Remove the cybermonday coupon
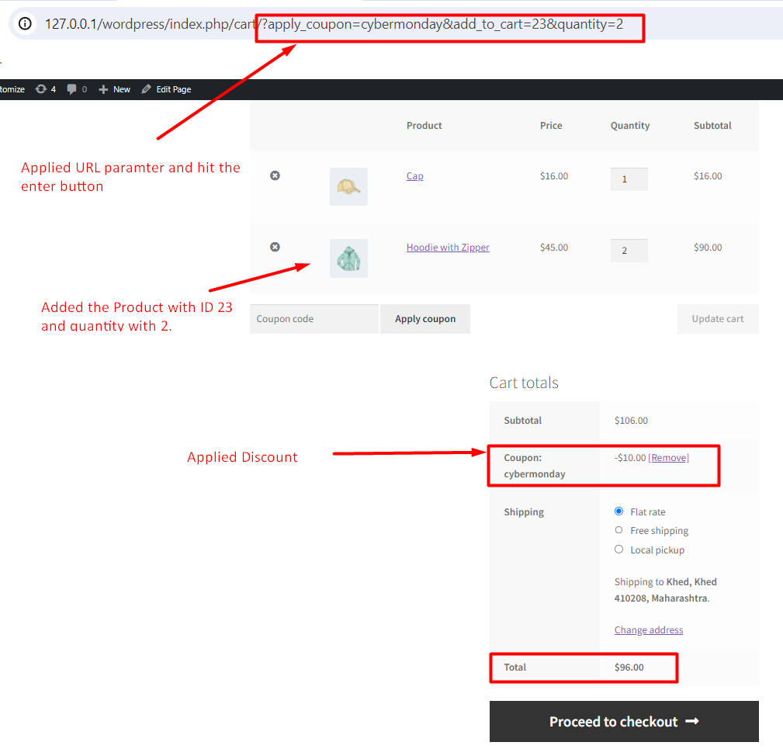This screenshot has height=756, width=783. (668, 457)
